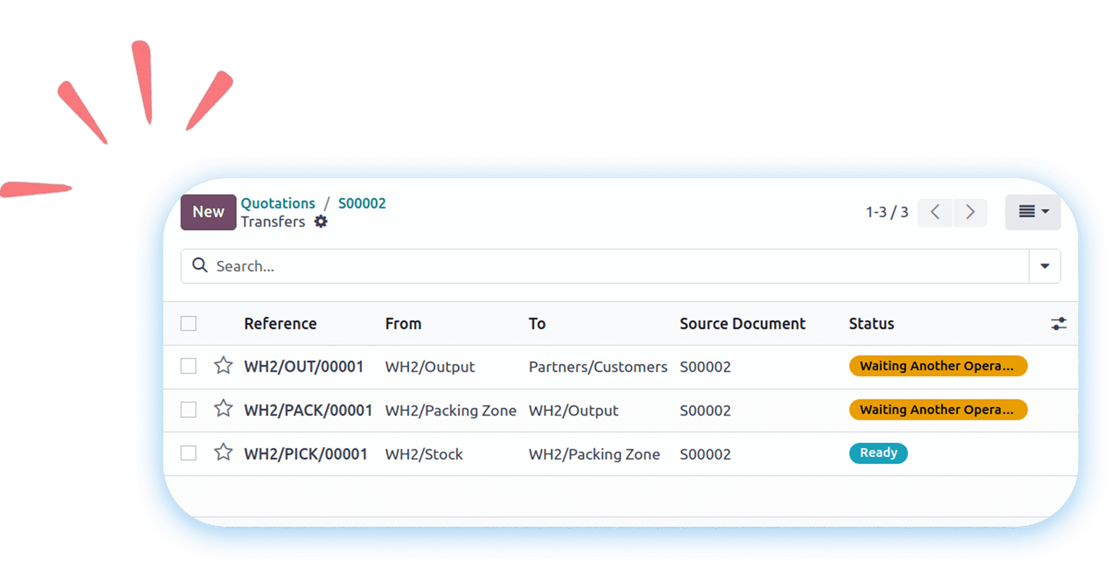Star the WH2/OUT/00001 transfer
This screenshot has height=563, width=1110.
coord(223,365)
